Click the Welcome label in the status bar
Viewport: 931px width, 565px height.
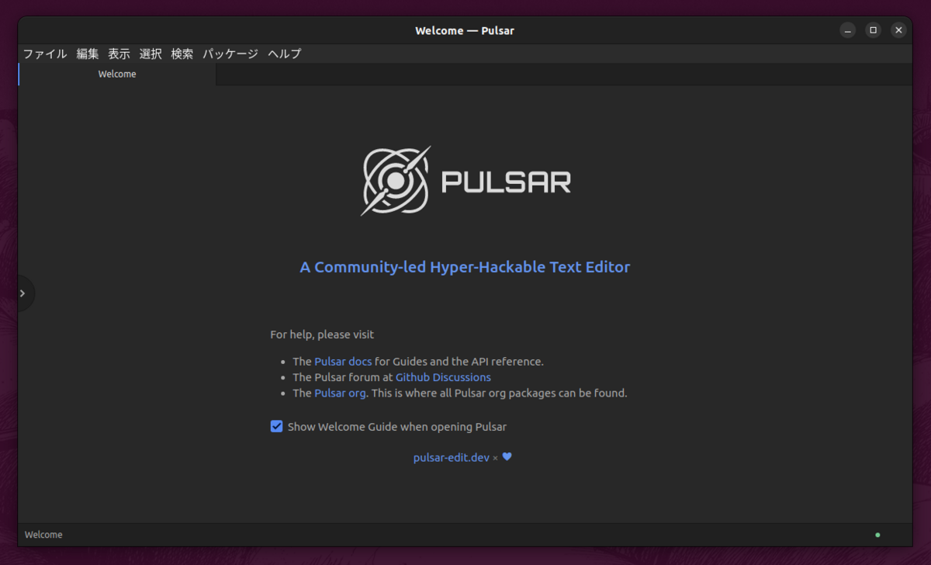click(43, 534)
